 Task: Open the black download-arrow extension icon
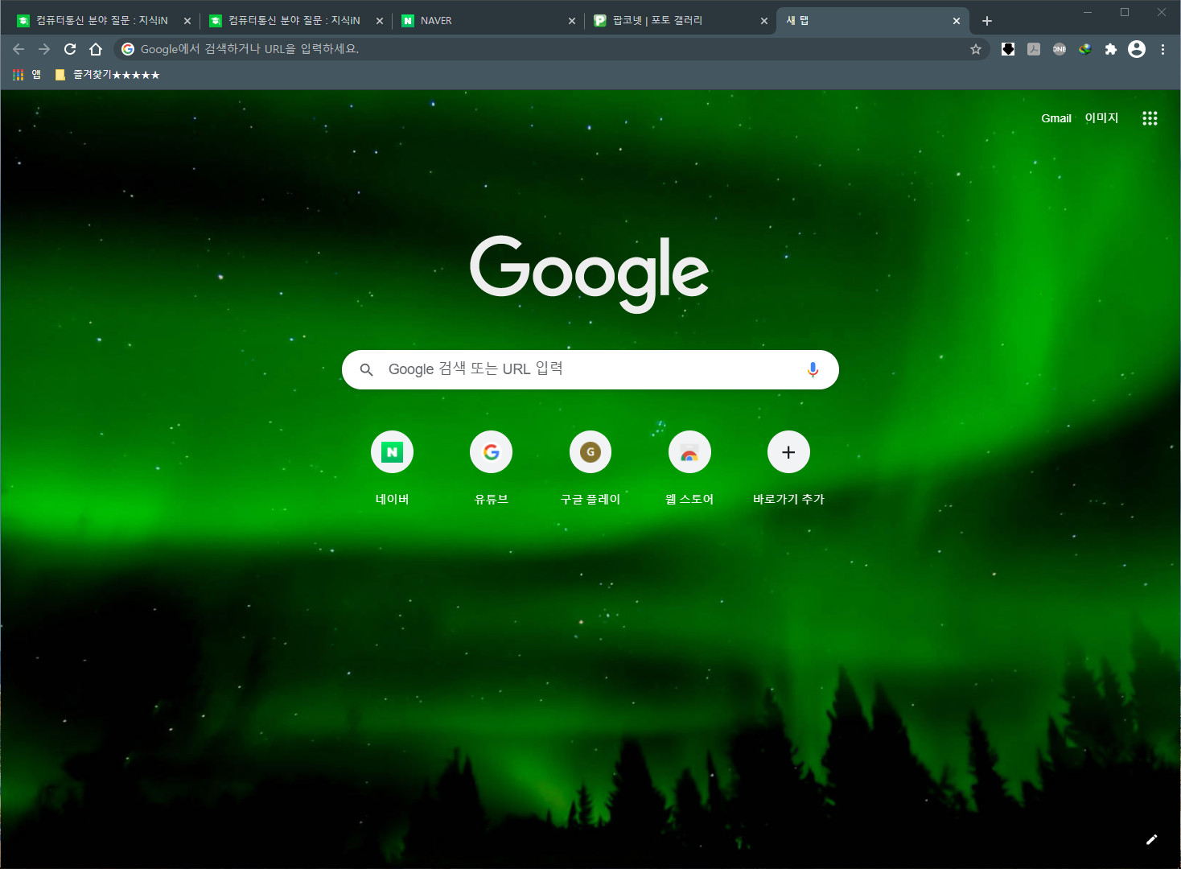pyautogui.click(x=1008, y=49)
